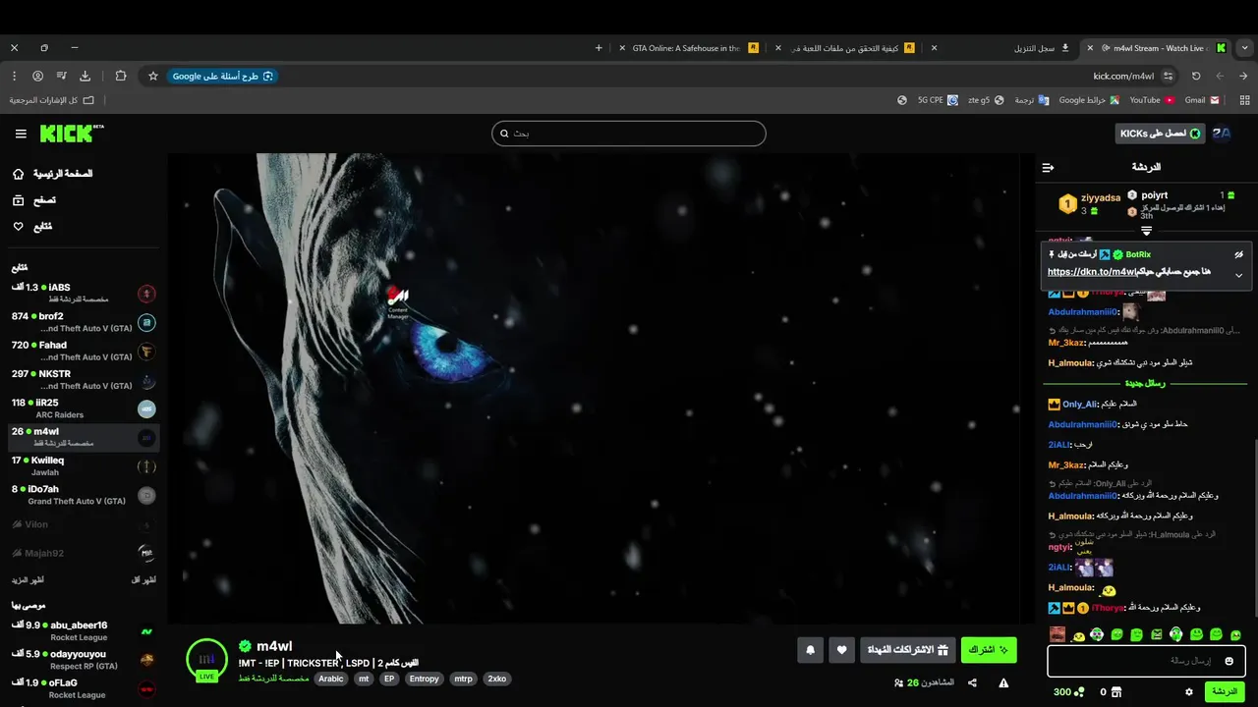
Task: Open the browser extensions puzzle icon
Action: [x=121, y=76]
